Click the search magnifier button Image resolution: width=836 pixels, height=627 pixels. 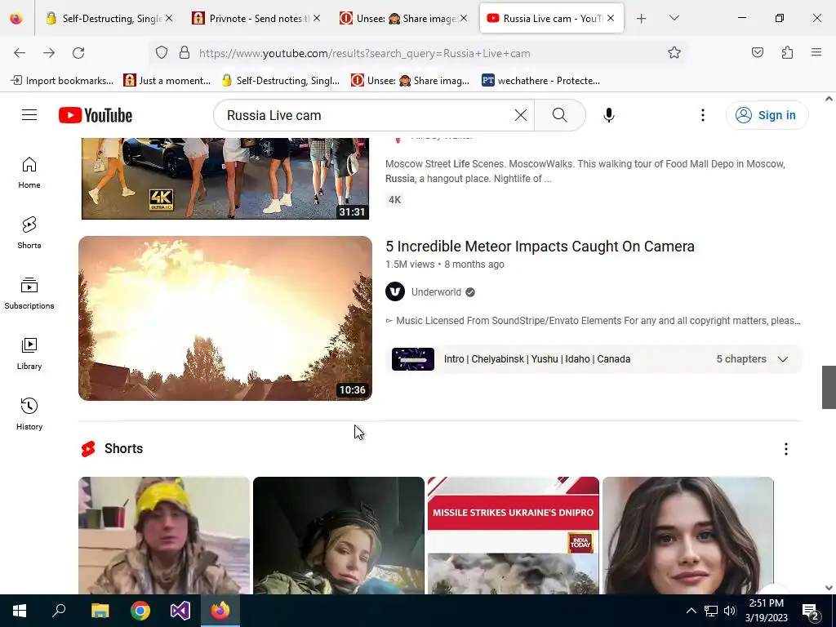coord(560,115)
